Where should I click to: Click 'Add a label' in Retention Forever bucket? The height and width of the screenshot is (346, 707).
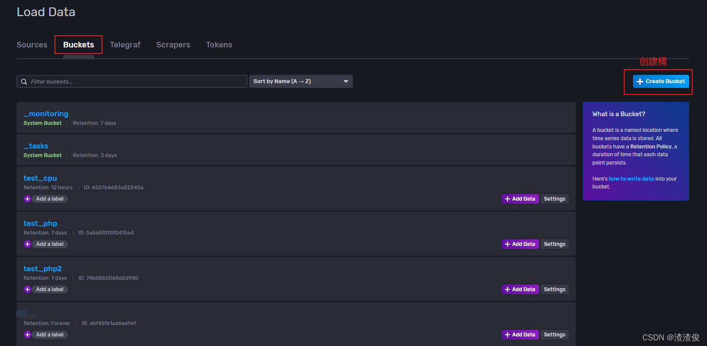point(50,335)
